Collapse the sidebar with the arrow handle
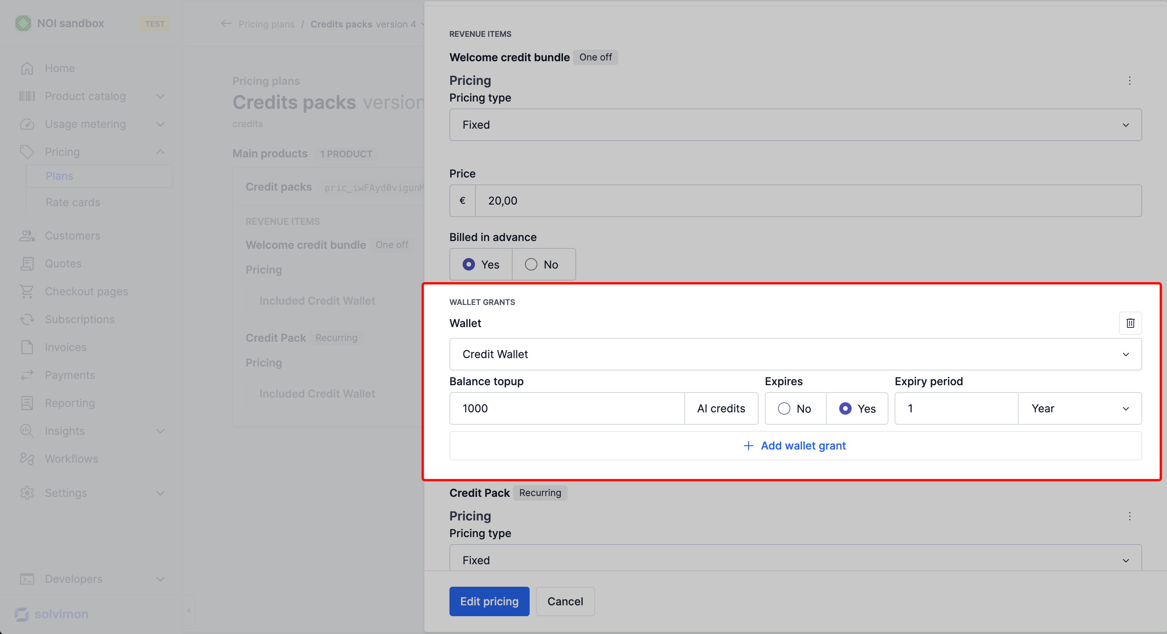Screen dimensions: 1167x634 (x=189, y=610)
